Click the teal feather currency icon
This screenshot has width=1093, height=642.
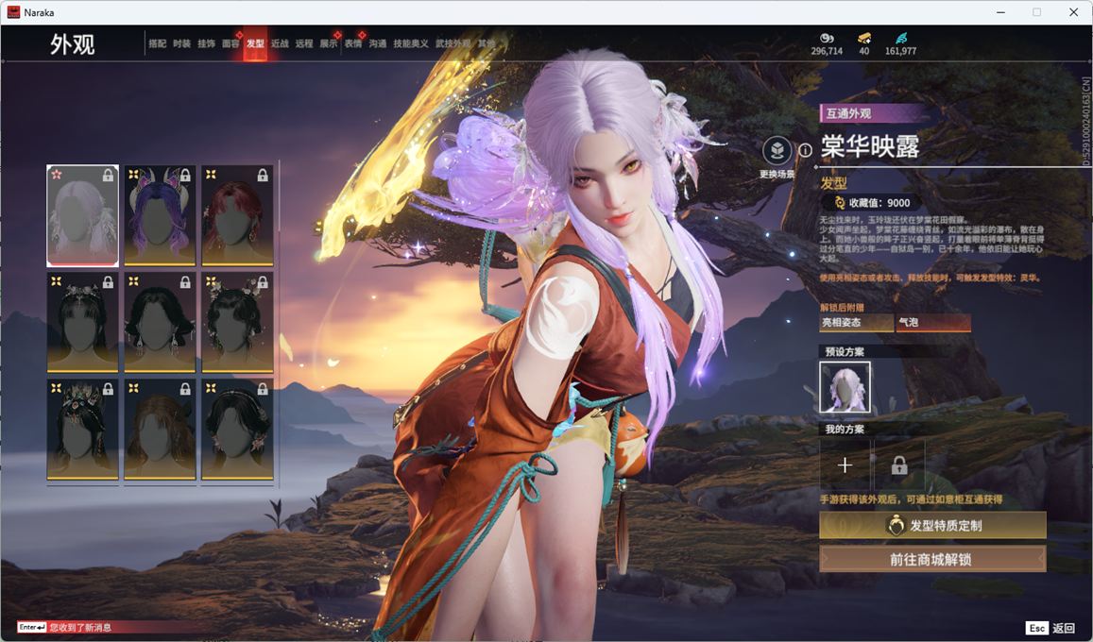900,38
